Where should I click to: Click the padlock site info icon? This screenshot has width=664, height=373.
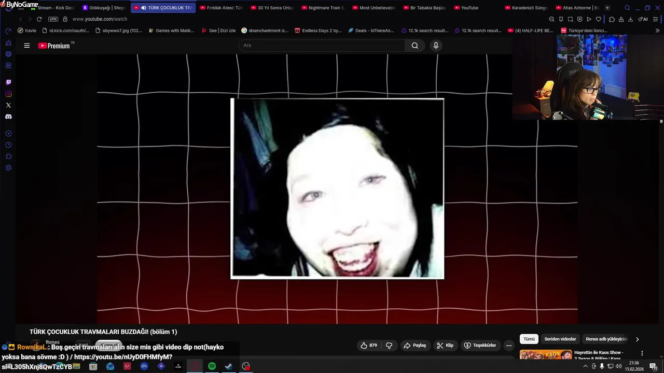[65, 19]
